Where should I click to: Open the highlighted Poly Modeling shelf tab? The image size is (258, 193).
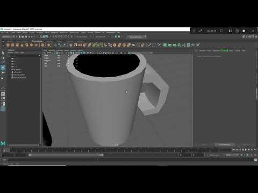tap(37, 41)
